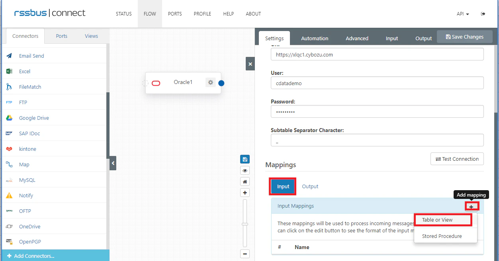499x261 pixels.
Task: Click the Google Drive connector icon
Action: [9, 118]
